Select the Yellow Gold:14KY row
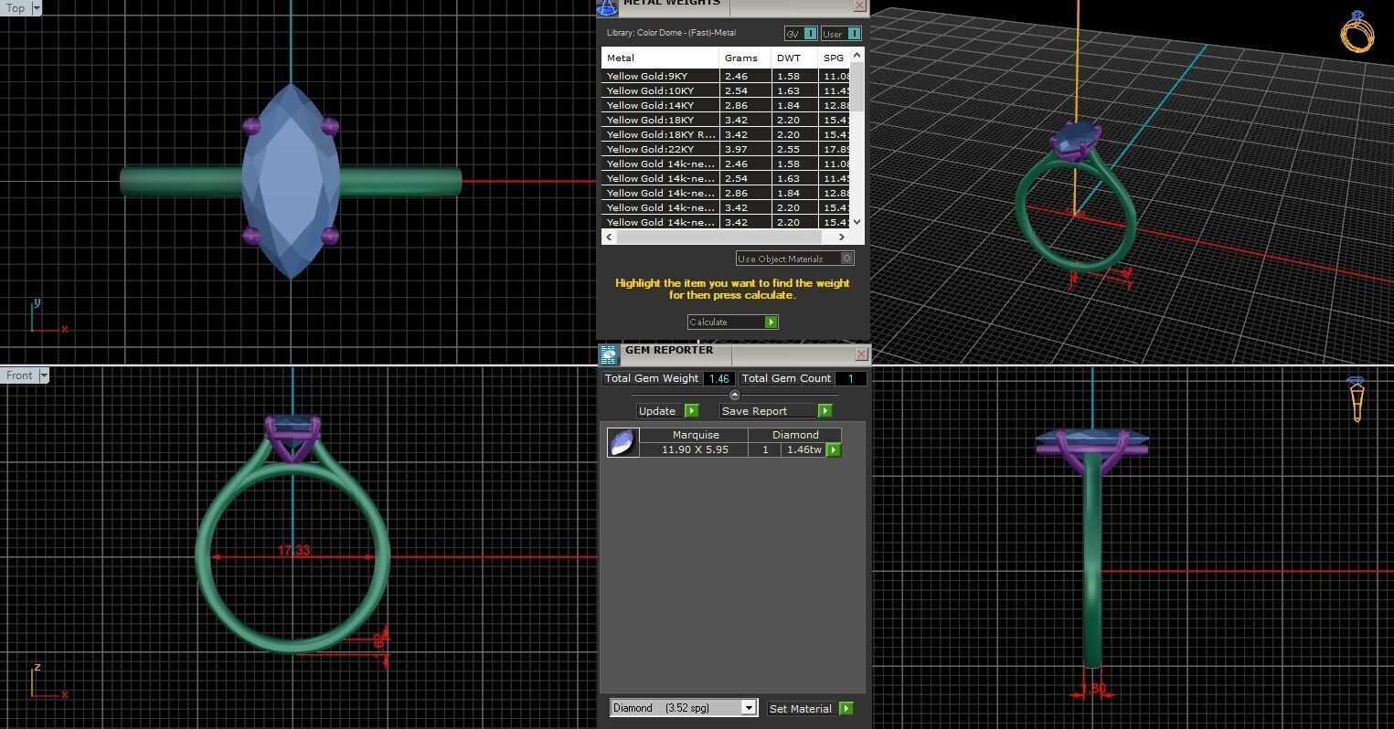1394x729 pixels. click(x=726, y=106)
